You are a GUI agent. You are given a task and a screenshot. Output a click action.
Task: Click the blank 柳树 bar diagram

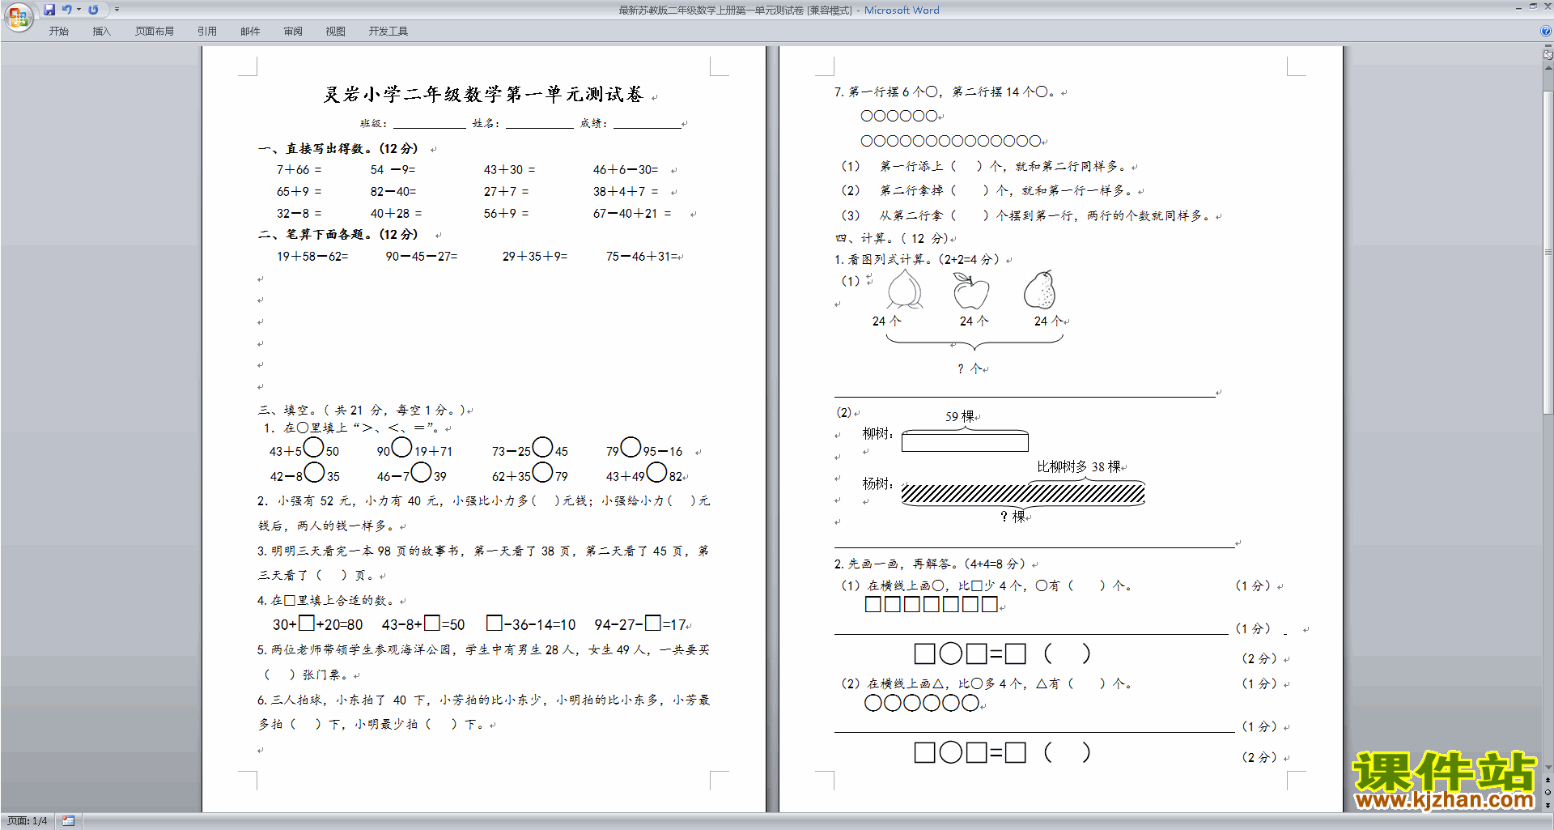pos(965,442)
